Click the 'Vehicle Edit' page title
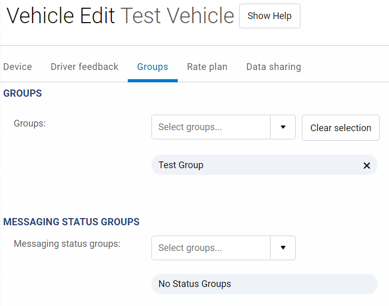The height and width of the screenshot is (306, 389). 61,16
